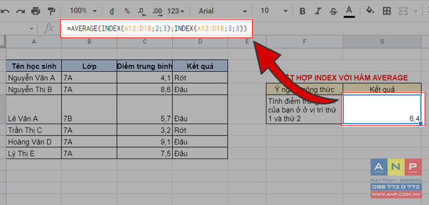Open the text color picker
Screen dimensions: 429x205
coord(349,12)
